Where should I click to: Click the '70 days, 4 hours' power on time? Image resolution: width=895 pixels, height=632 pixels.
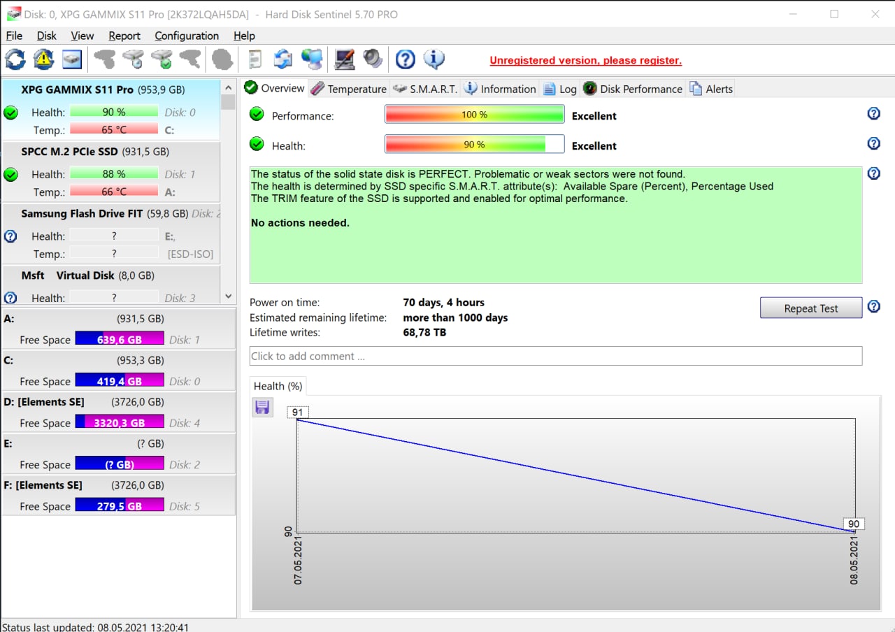[x=443, y=303]
